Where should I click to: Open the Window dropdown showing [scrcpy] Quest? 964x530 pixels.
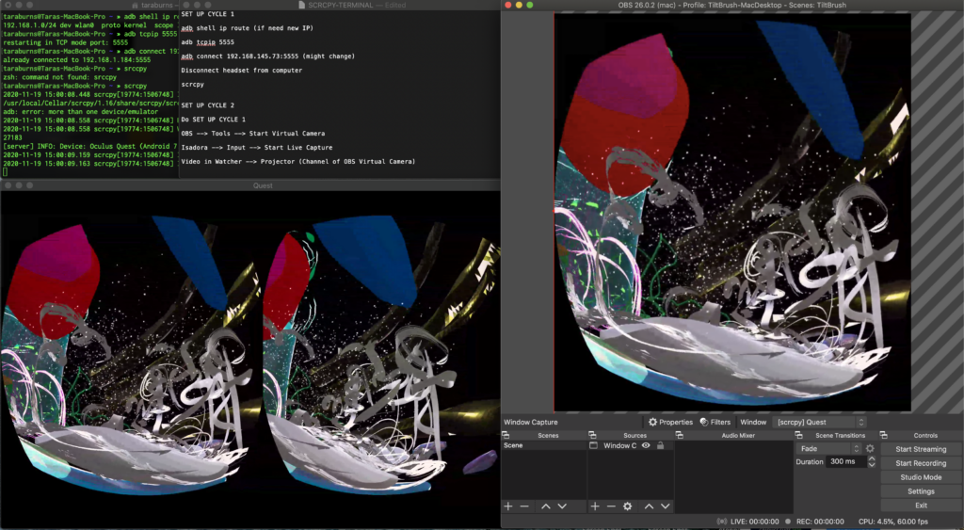(819, 422)
